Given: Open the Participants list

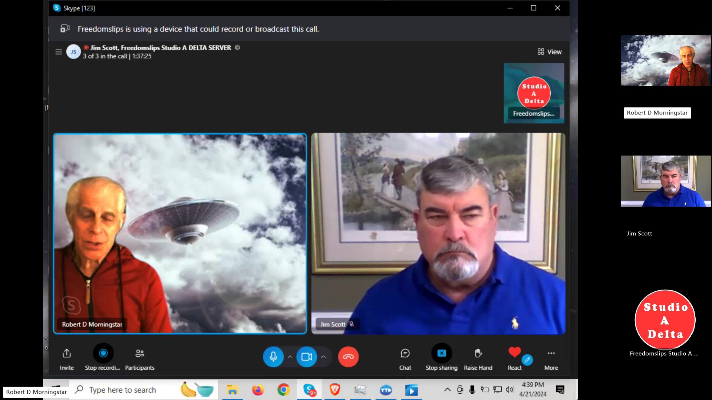Looking at the screenshot, I should click(139, 353).
